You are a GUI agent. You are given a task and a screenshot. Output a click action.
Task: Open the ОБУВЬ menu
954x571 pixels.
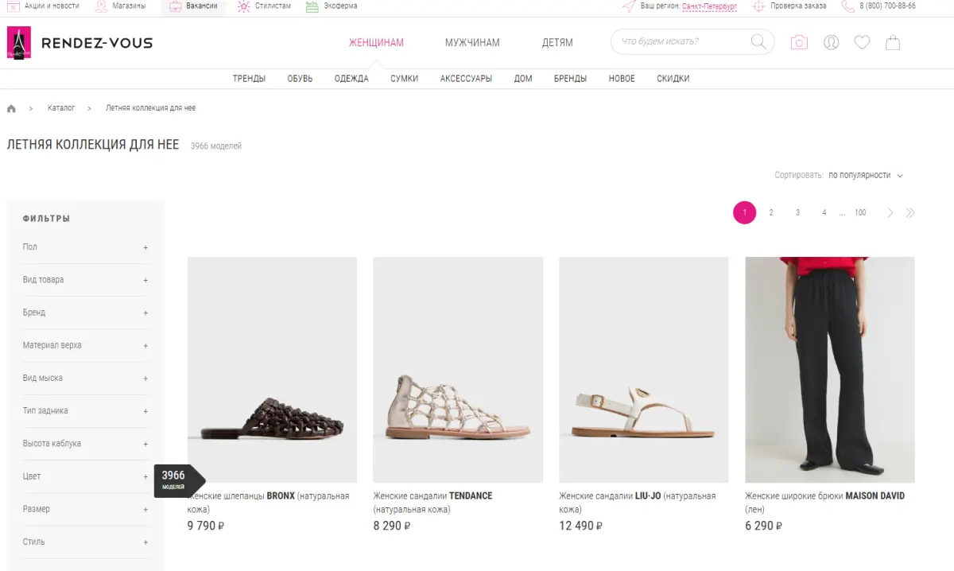(300, 79)
